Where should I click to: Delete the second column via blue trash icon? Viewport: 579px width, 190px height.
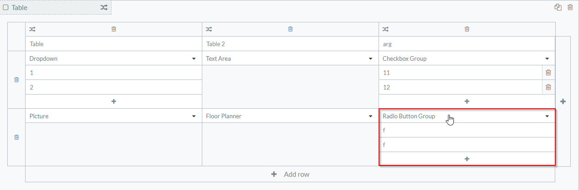(x=290, y=29)
